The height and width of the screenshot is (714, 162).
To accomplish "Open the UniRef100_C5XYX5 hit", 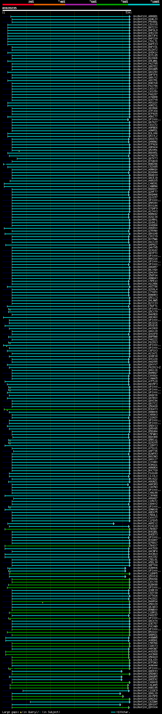I will [145, 25].
